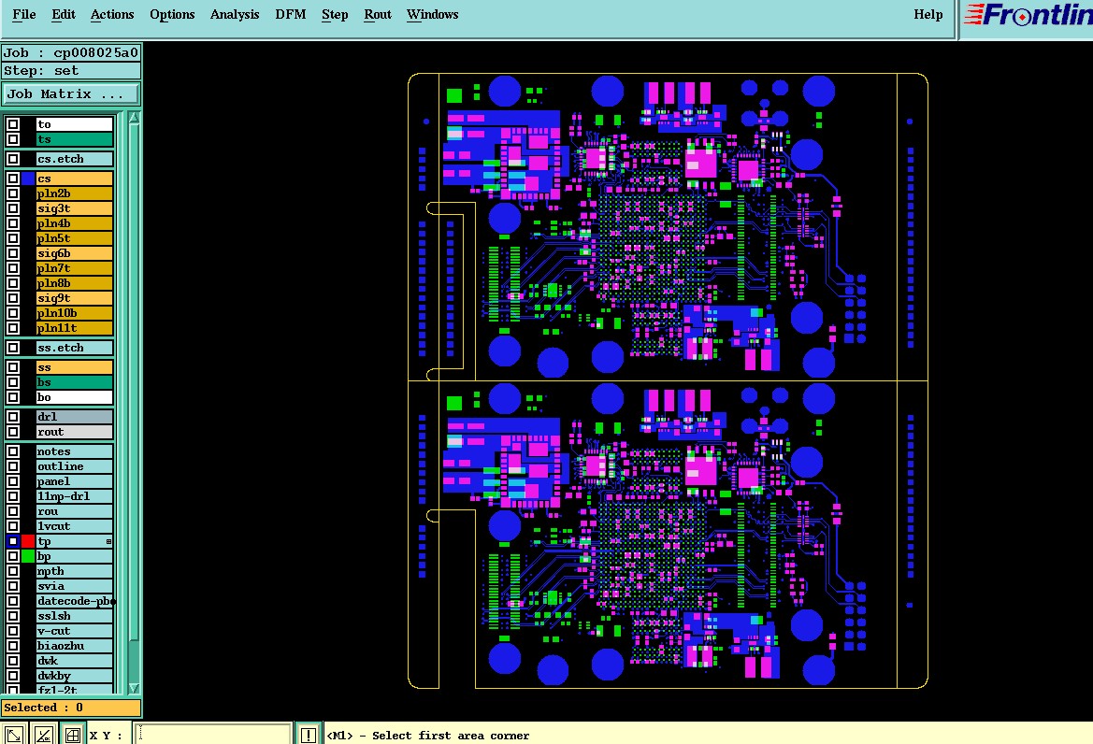1093x744 pixels.
Task: Enable the checkbox for the outline layer
Action: 12,466
